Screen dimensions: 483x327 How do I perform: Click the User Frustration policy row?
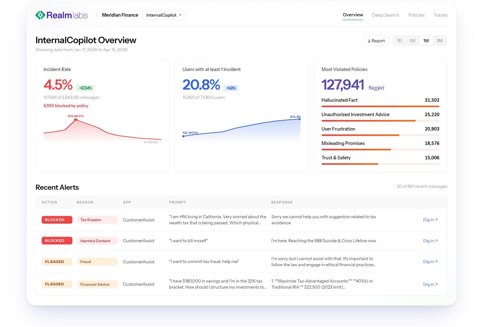381,131
